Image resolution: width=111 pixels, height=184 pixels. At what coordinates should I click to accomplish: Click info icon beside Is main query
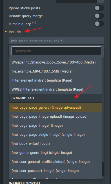point(34,23)
